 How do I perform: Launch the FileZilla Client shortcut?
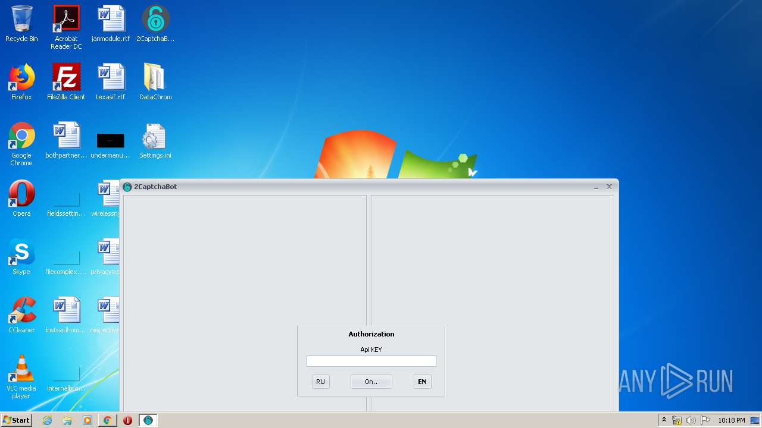point(66,82)
